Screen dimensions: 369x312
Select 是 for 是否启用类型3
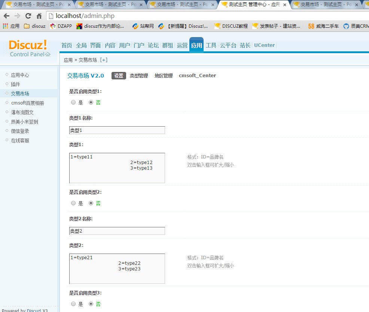(x=73, y=304)
